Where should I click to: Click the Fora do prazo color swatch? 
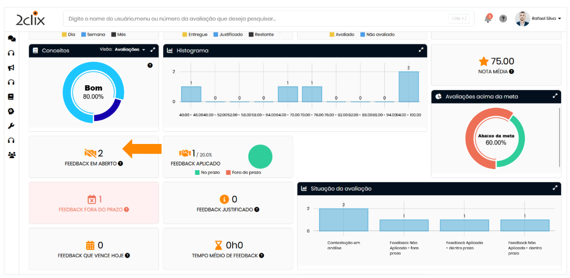click(x=228, y=172)
